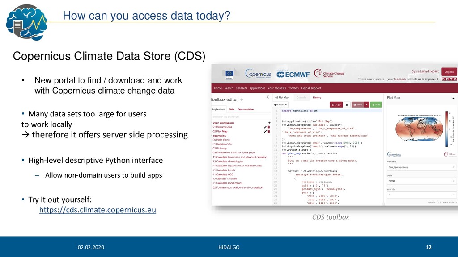This screenshot has width=458, height=257.
Task: Click the Copy button
Action: point(336,104)
